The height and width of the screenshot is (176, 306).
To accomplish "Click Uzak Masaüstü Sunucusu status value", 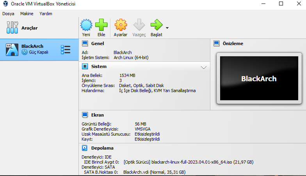I will 147,134.
